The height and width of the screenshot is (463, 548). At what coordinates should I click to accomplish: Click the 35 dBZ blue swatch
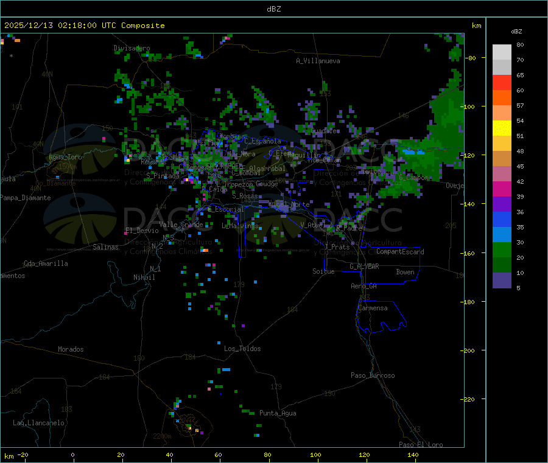[x=502, y=219]
